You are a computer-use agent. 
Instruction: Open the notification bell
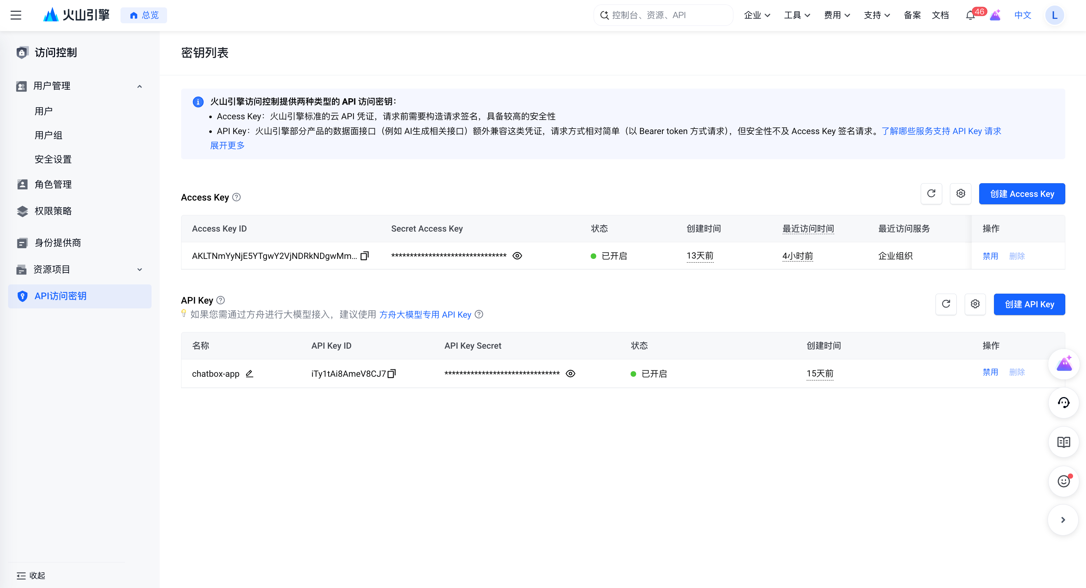click(x=970, y=16)
